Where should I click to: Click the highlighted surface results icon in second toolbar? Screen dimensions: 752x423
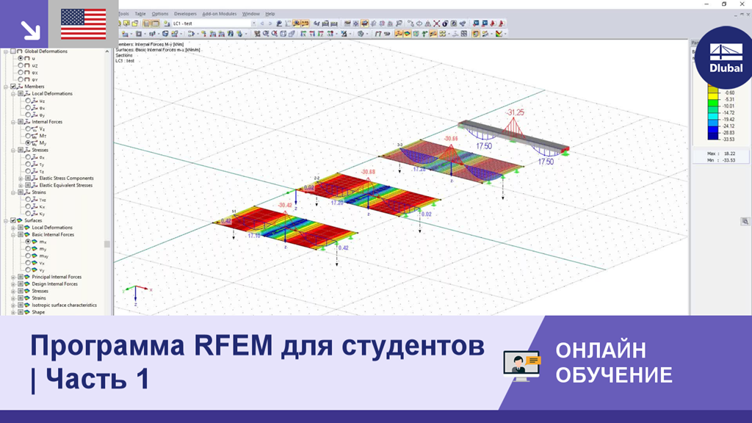coord(408,34)
